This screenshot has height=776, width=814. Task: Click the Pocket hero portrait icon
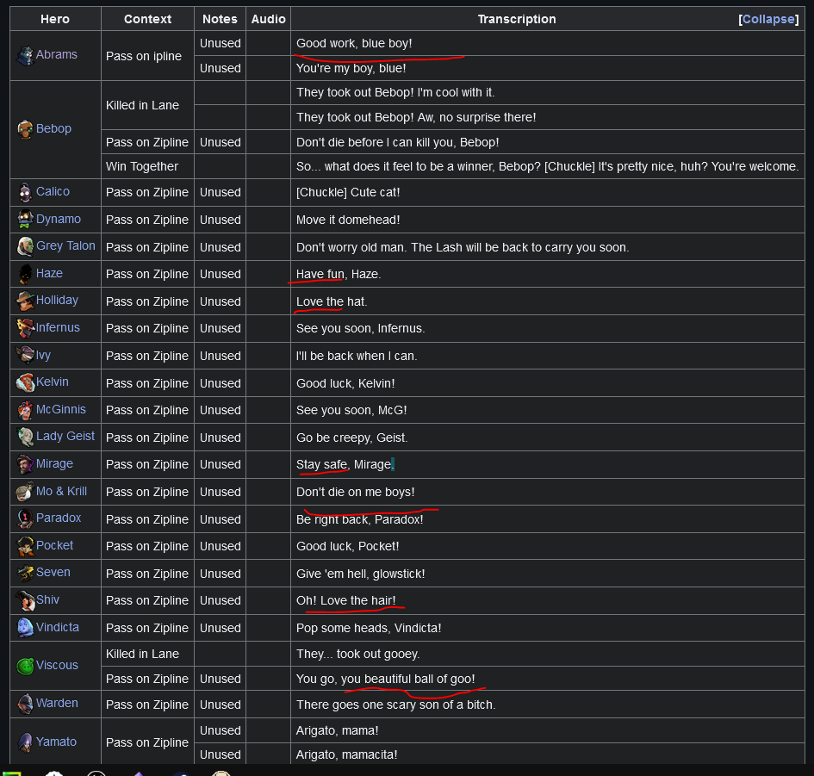[x=25, y=546]
